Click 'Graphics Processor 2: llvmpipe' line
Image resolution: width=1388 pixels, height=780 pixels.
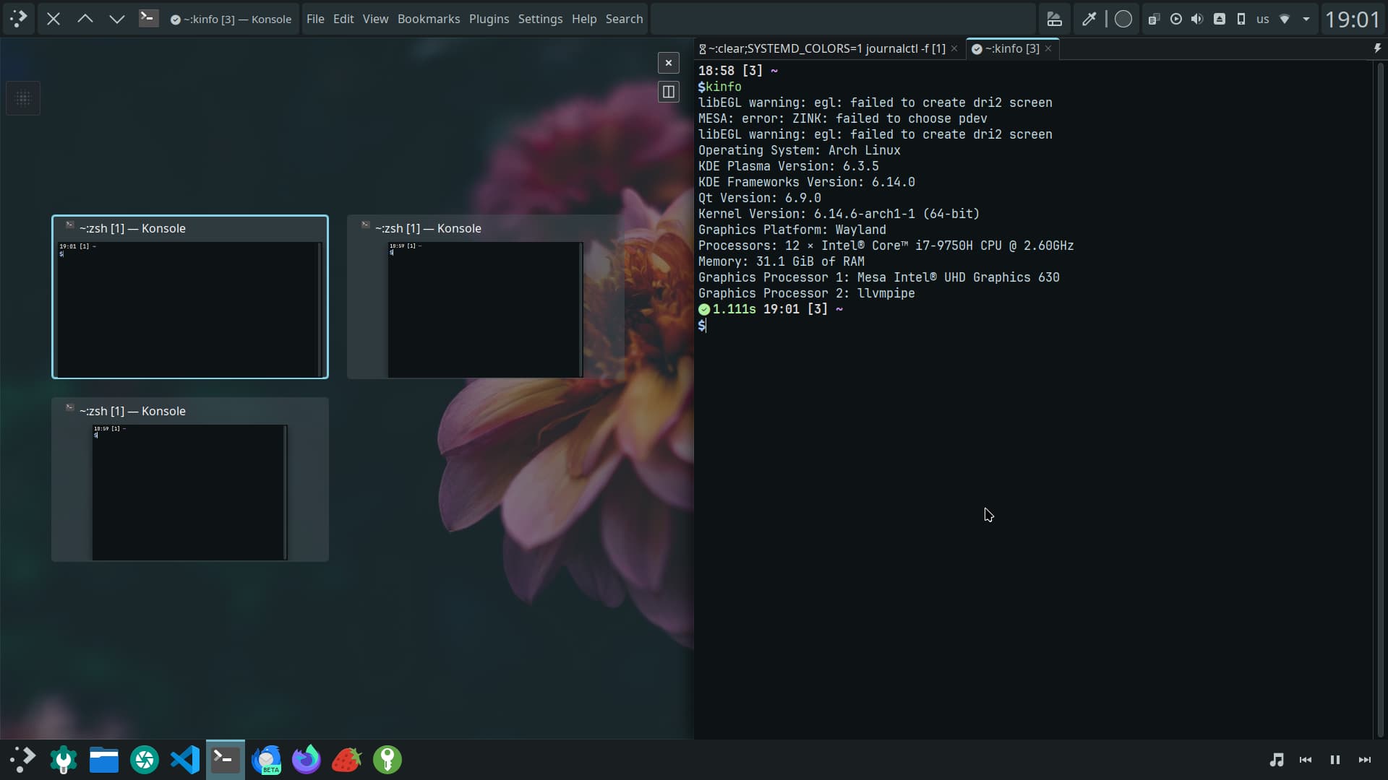pyautogui.click(x=807, y=293)
